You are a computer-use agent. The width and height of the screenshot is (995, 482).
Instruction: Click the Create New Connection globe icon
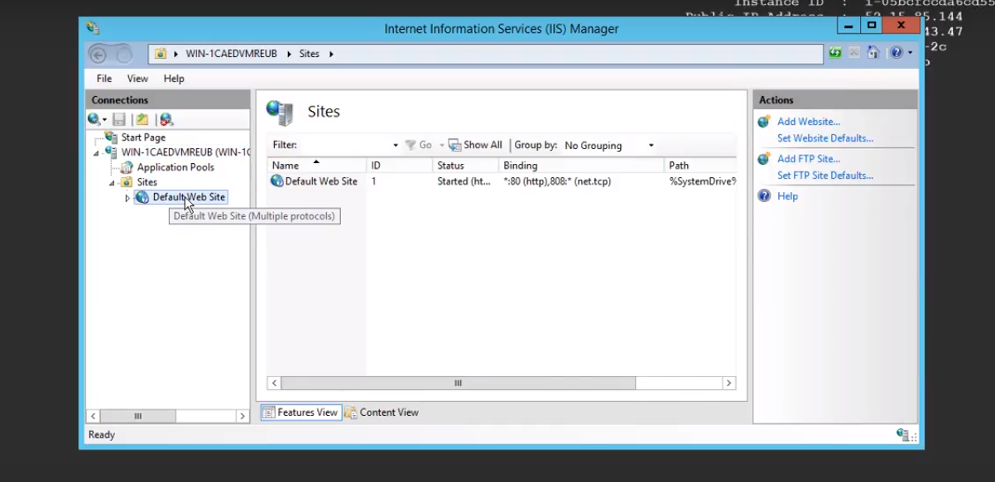pyautogui.click(x=94, y=120)
